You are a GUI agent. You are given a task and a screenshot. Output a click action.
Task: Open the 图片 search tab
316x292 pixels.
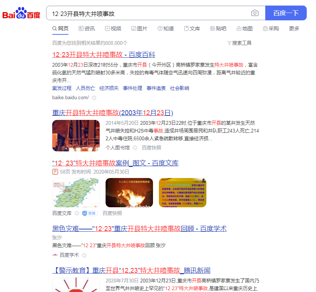click(x=139, y=28)
